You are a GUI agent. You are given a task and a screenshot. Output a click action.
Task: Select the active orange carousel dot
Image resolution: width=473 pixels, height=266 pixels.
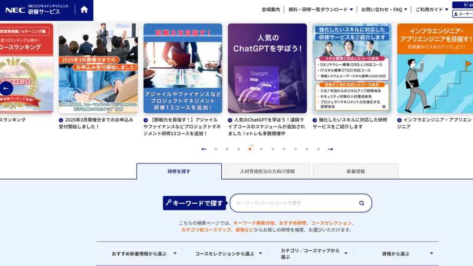click(250, 149)
